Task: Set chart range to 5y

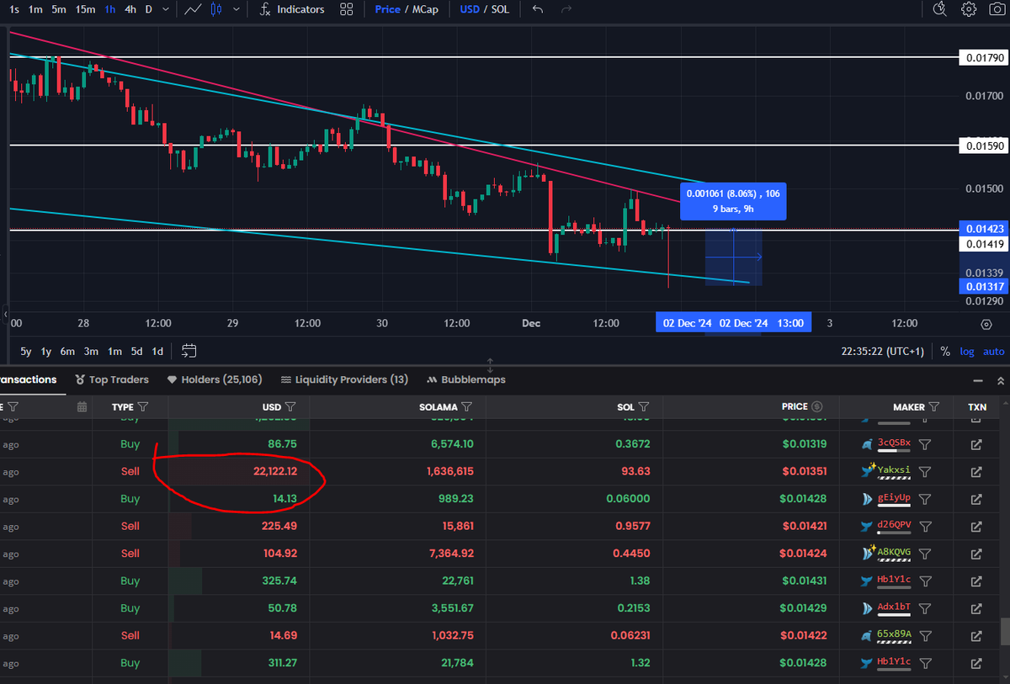Action: click(x=26, y=351)
